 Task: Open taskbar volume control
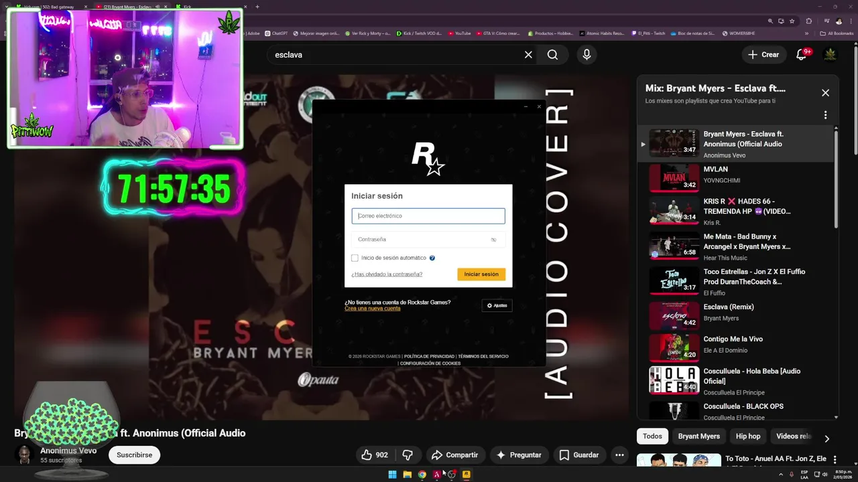click(824, 475)
